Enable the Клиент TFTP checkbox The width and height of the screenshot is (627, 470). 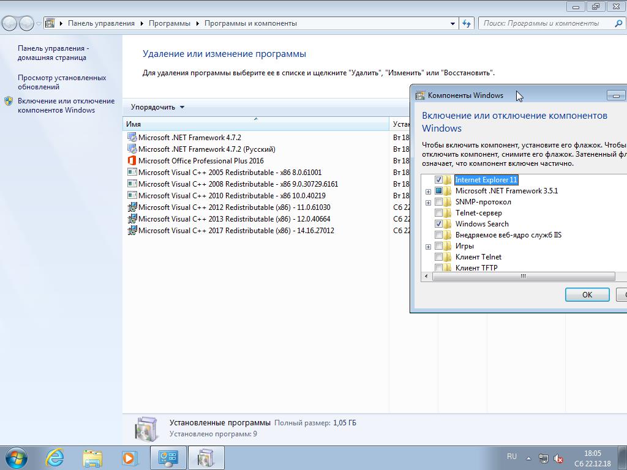[438, 267]
